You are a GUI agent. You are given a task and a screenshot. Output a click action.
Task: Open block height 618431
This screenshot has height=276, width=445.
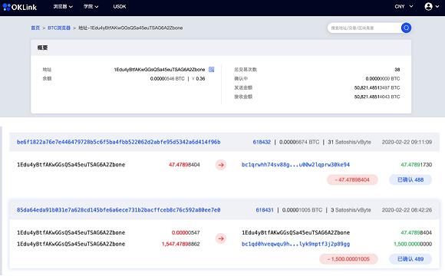point(265,210)
